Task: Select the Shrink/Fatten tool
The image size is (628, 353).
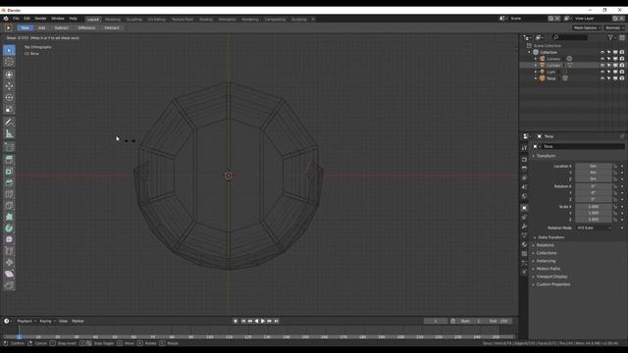Action: pyautogui.click(x=9, y=263)
